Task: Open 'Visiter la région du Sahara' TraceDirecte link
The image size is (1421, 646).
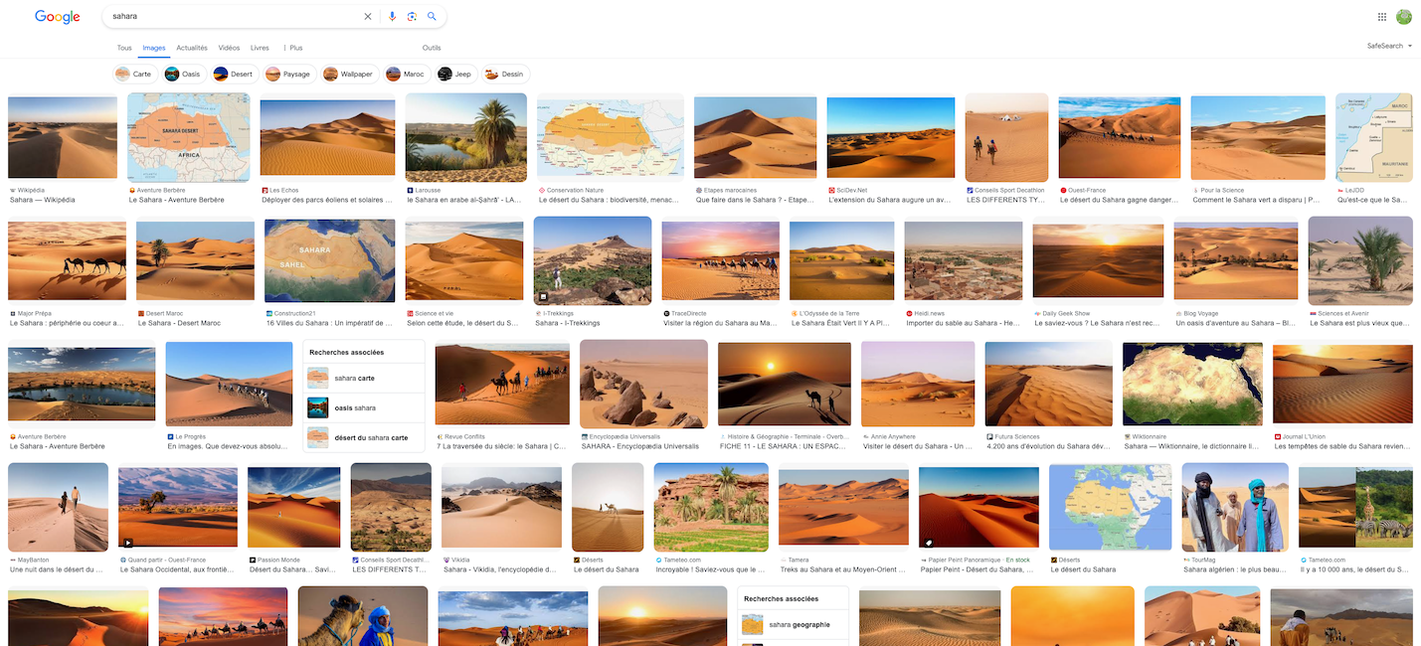Action: point(721,323)
